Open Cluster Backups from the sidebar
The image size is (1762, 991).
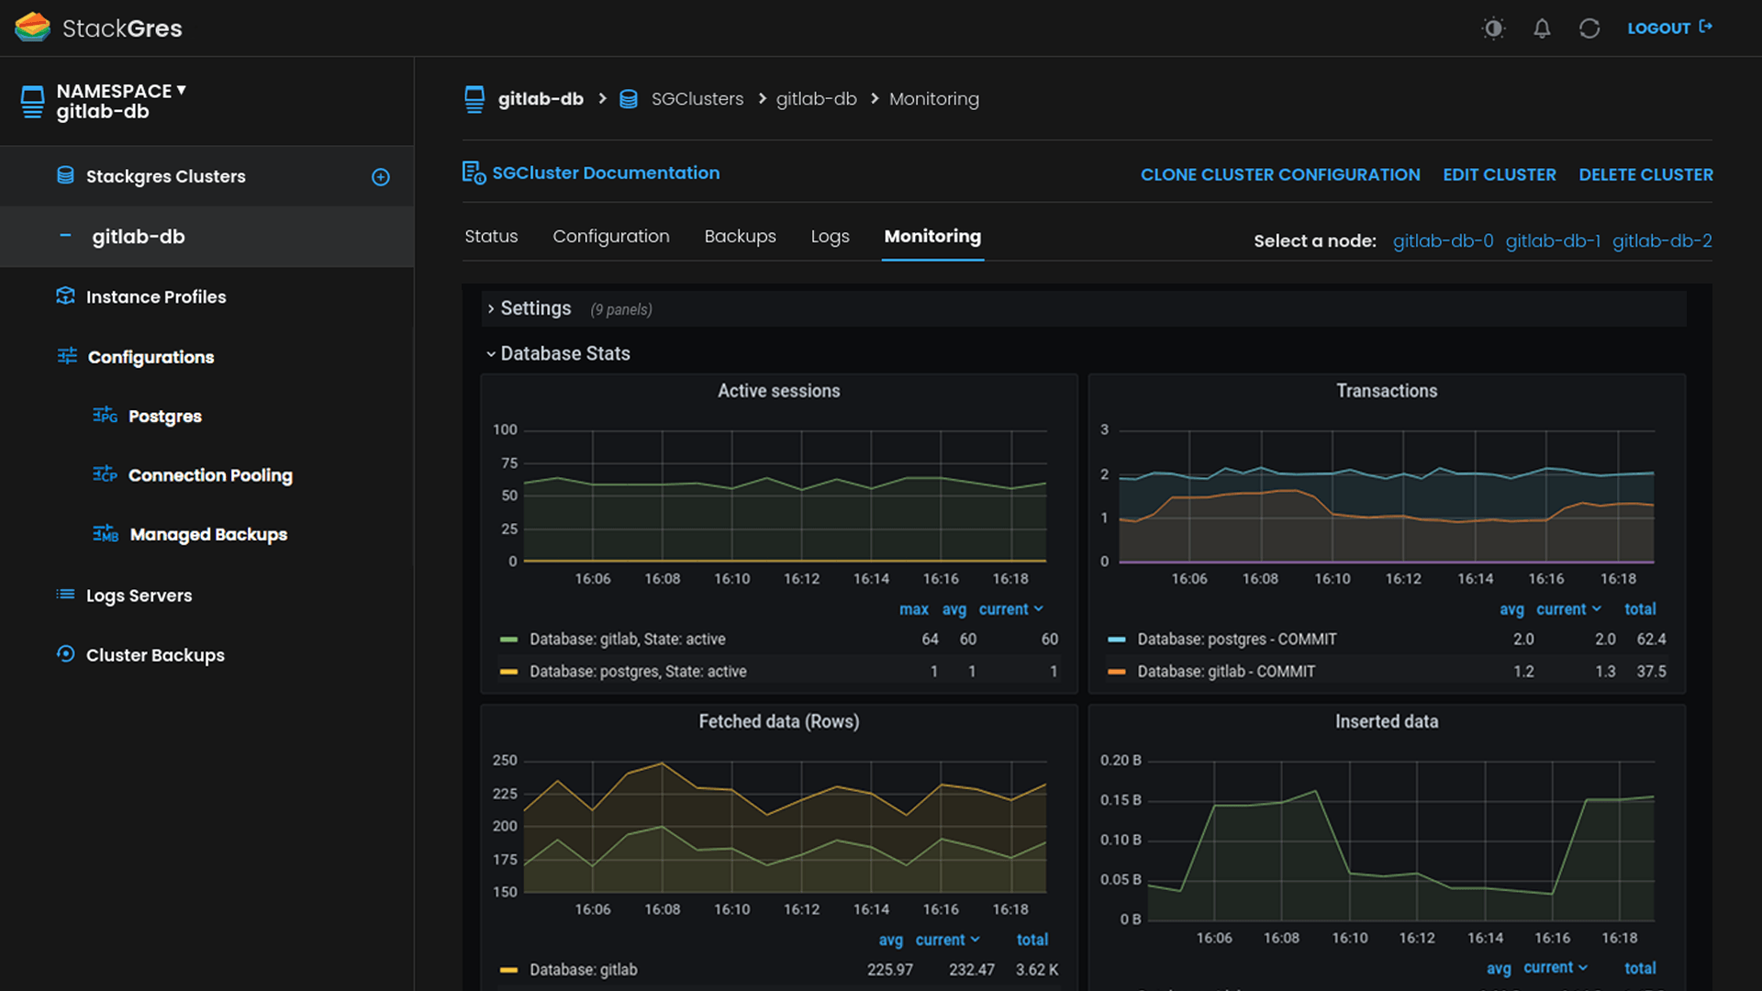click(155, 654)
